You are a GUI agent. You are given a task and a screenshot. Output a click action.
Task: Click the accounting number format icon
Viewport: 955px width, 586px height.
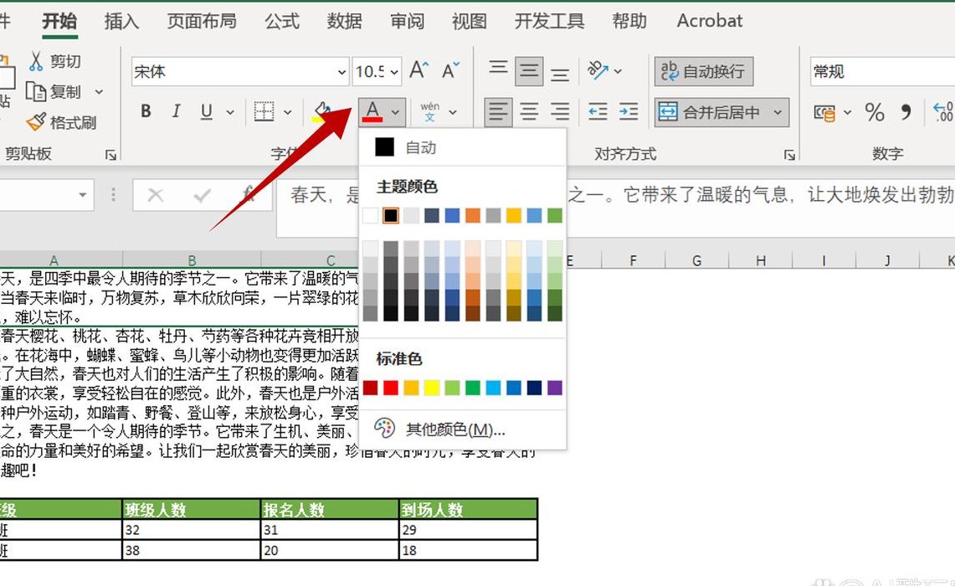(824, 113)
